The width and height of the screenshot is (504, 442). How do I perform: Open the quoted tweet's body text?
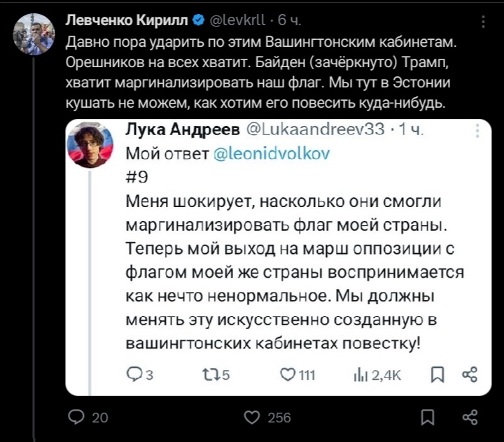tap(295, 273)
